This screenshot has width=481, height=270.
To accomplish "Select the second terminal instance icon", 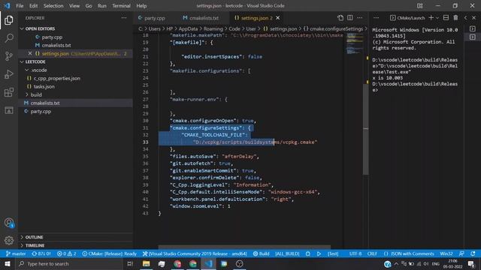I will pyautogui.click(x=473, y=37).
